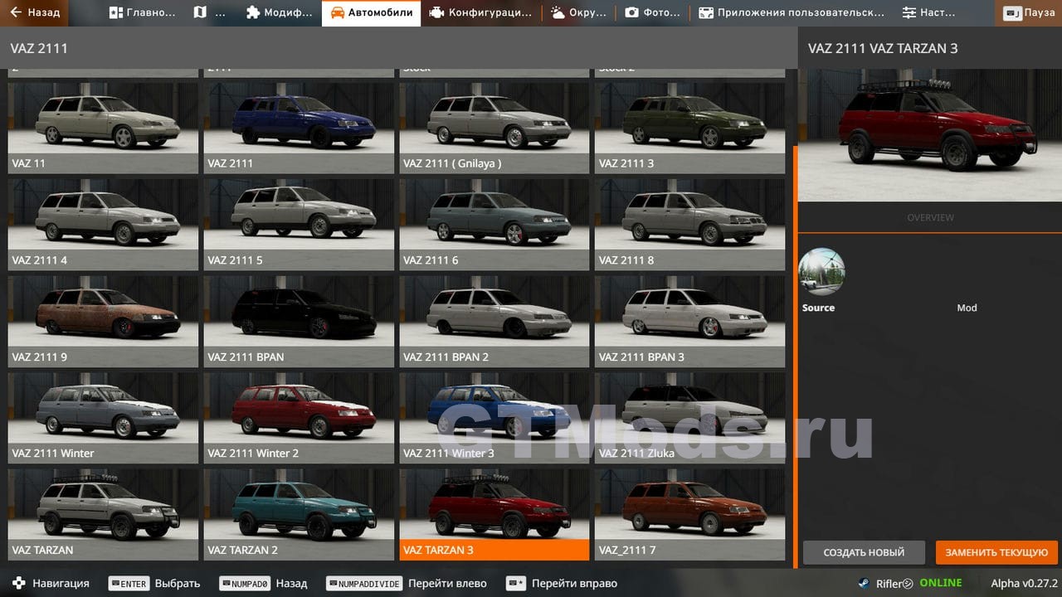Click the ONLINE status indicator
This screenshot has height=597, width=1062.
pos(941,583)
